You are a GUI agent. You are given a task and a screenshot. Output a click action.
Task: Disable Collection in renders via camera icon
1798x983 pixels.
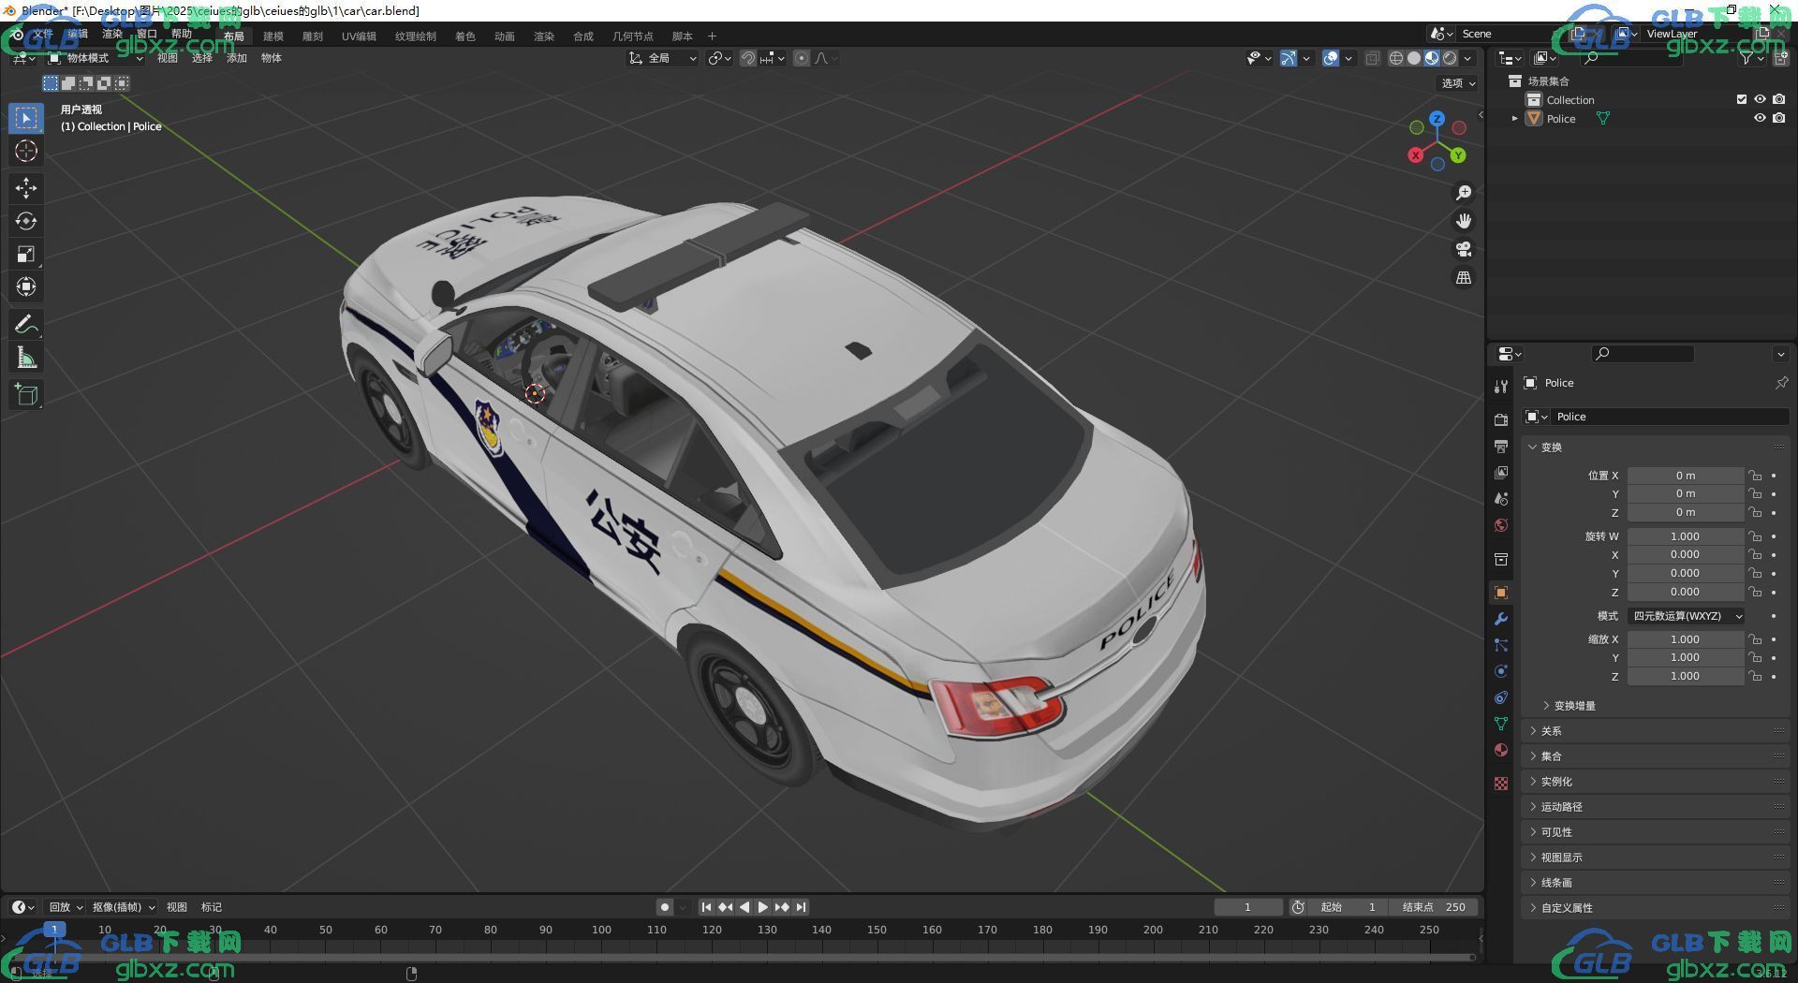click(1778, 99)
